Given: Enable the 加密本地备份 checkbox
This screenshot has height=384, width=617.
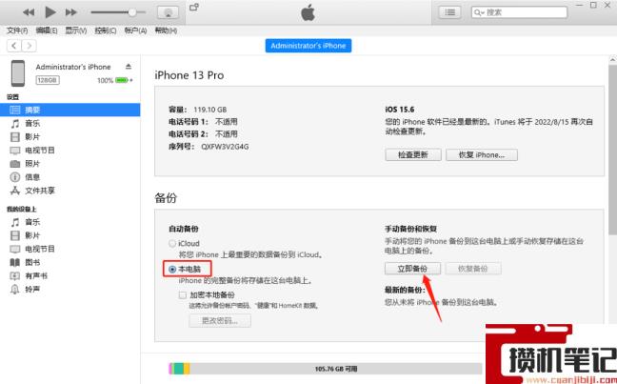Looking at the screenshot, I should (x=183, y=294).
